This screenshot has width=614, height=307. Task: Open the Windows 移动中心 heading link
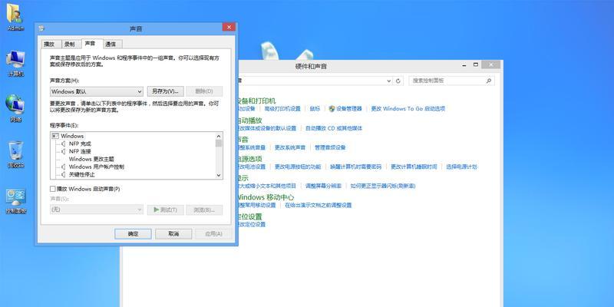click(x=266, y=197)
